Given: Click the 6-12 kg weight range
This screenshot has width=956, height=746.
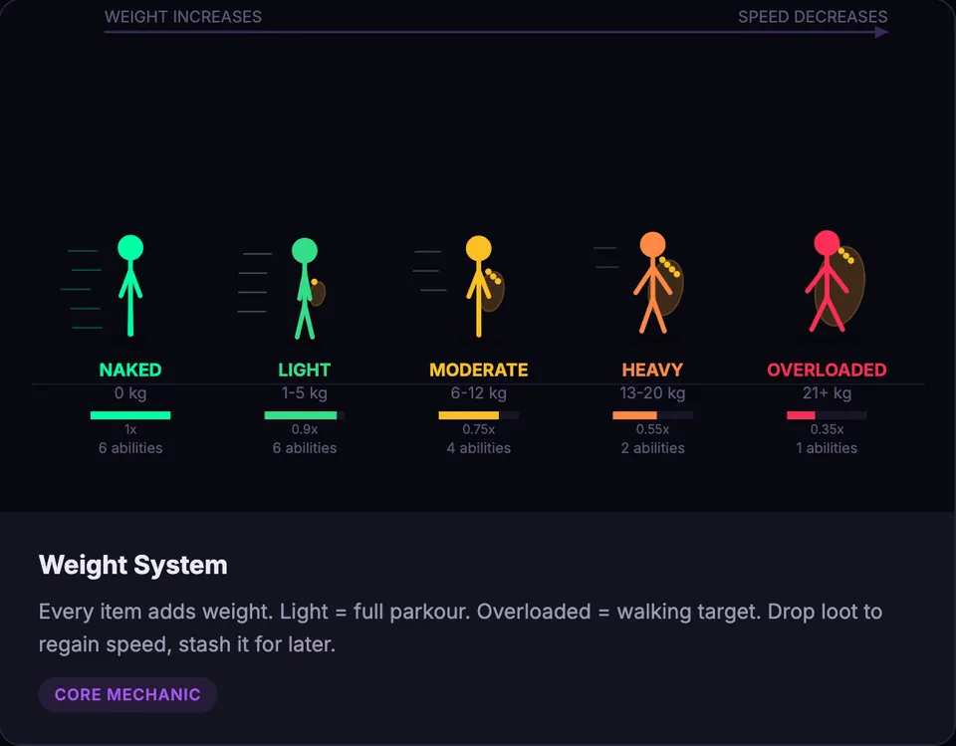Looking at the screenshot, I should coord(479,393).
